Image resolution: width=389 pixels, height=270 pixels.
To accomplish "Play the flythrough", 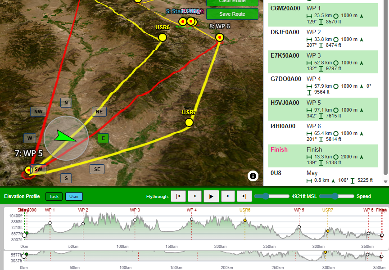I will point(211,196).
